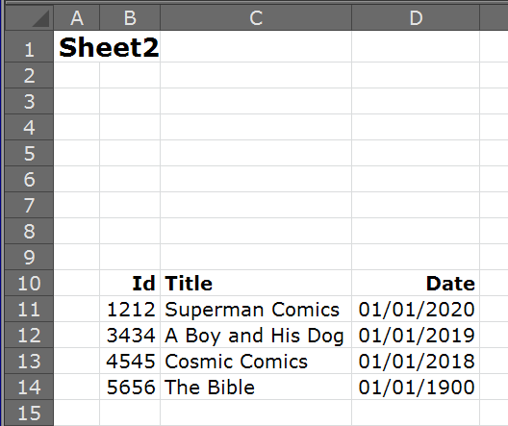Select the date 01/01/2019 cell

tap(416, 335)
